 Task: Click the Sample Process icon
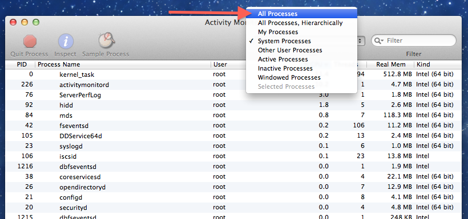tap(106, 40)
